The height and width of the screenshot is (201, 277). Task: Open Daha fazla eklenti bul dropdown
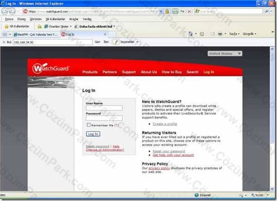point(95,26)
